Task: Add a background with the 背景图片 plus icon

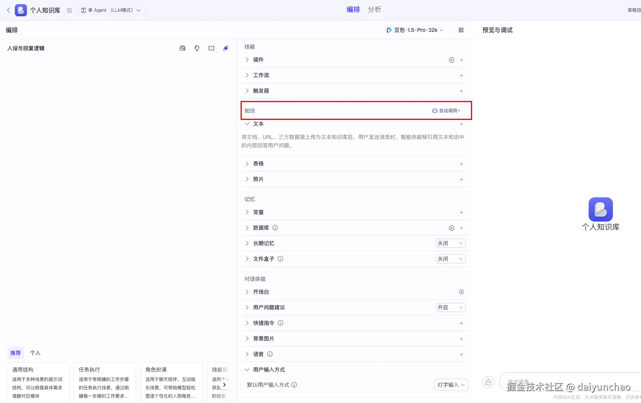Action: pos(461,339)
